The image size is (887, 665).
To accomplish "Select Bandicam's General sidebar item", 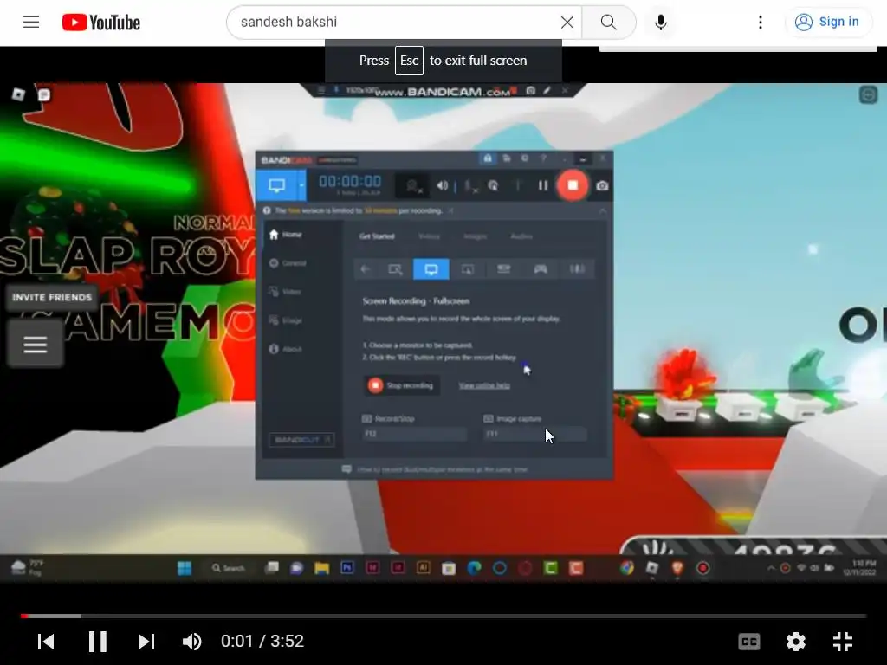I will 288,263.
